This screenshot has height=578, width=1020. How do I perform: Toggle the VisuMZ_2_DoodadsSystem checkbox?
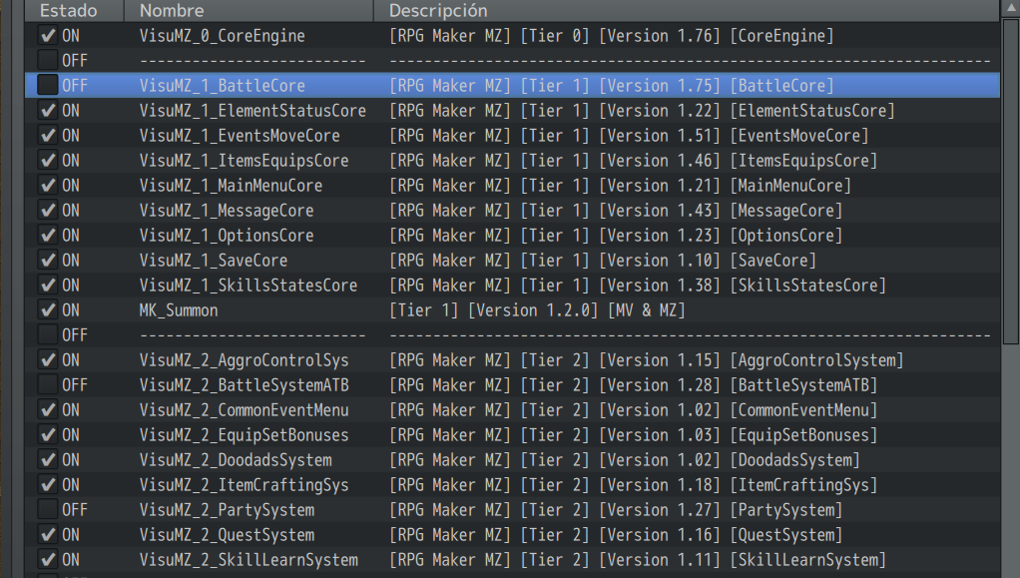48,459
